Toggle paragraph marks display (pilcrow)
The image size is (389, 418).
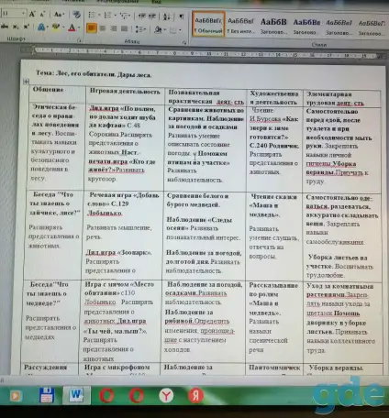pos(182,16)
